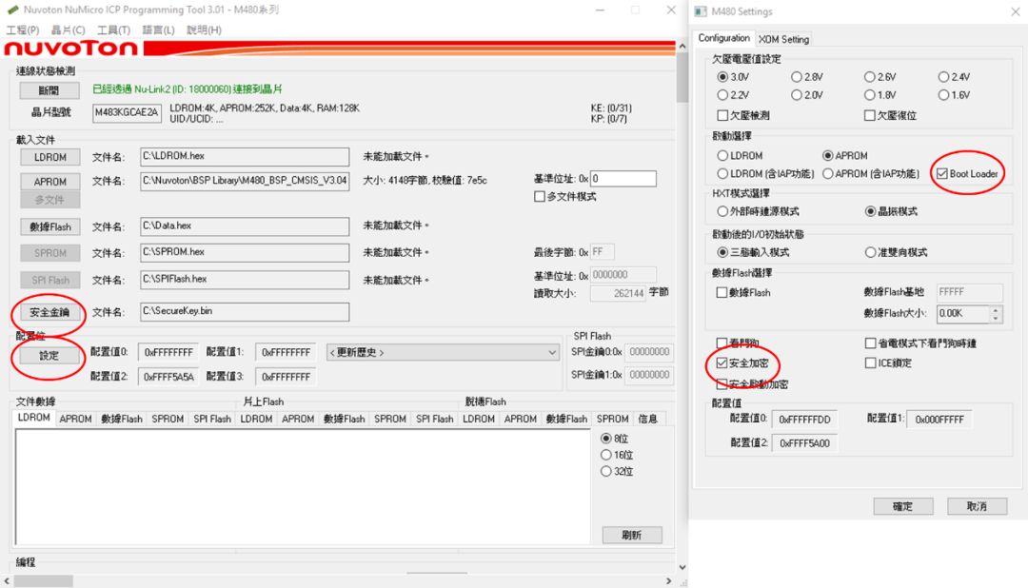
Task: Close the M480 Settings dialog
Action: (x=1015, y=11)
